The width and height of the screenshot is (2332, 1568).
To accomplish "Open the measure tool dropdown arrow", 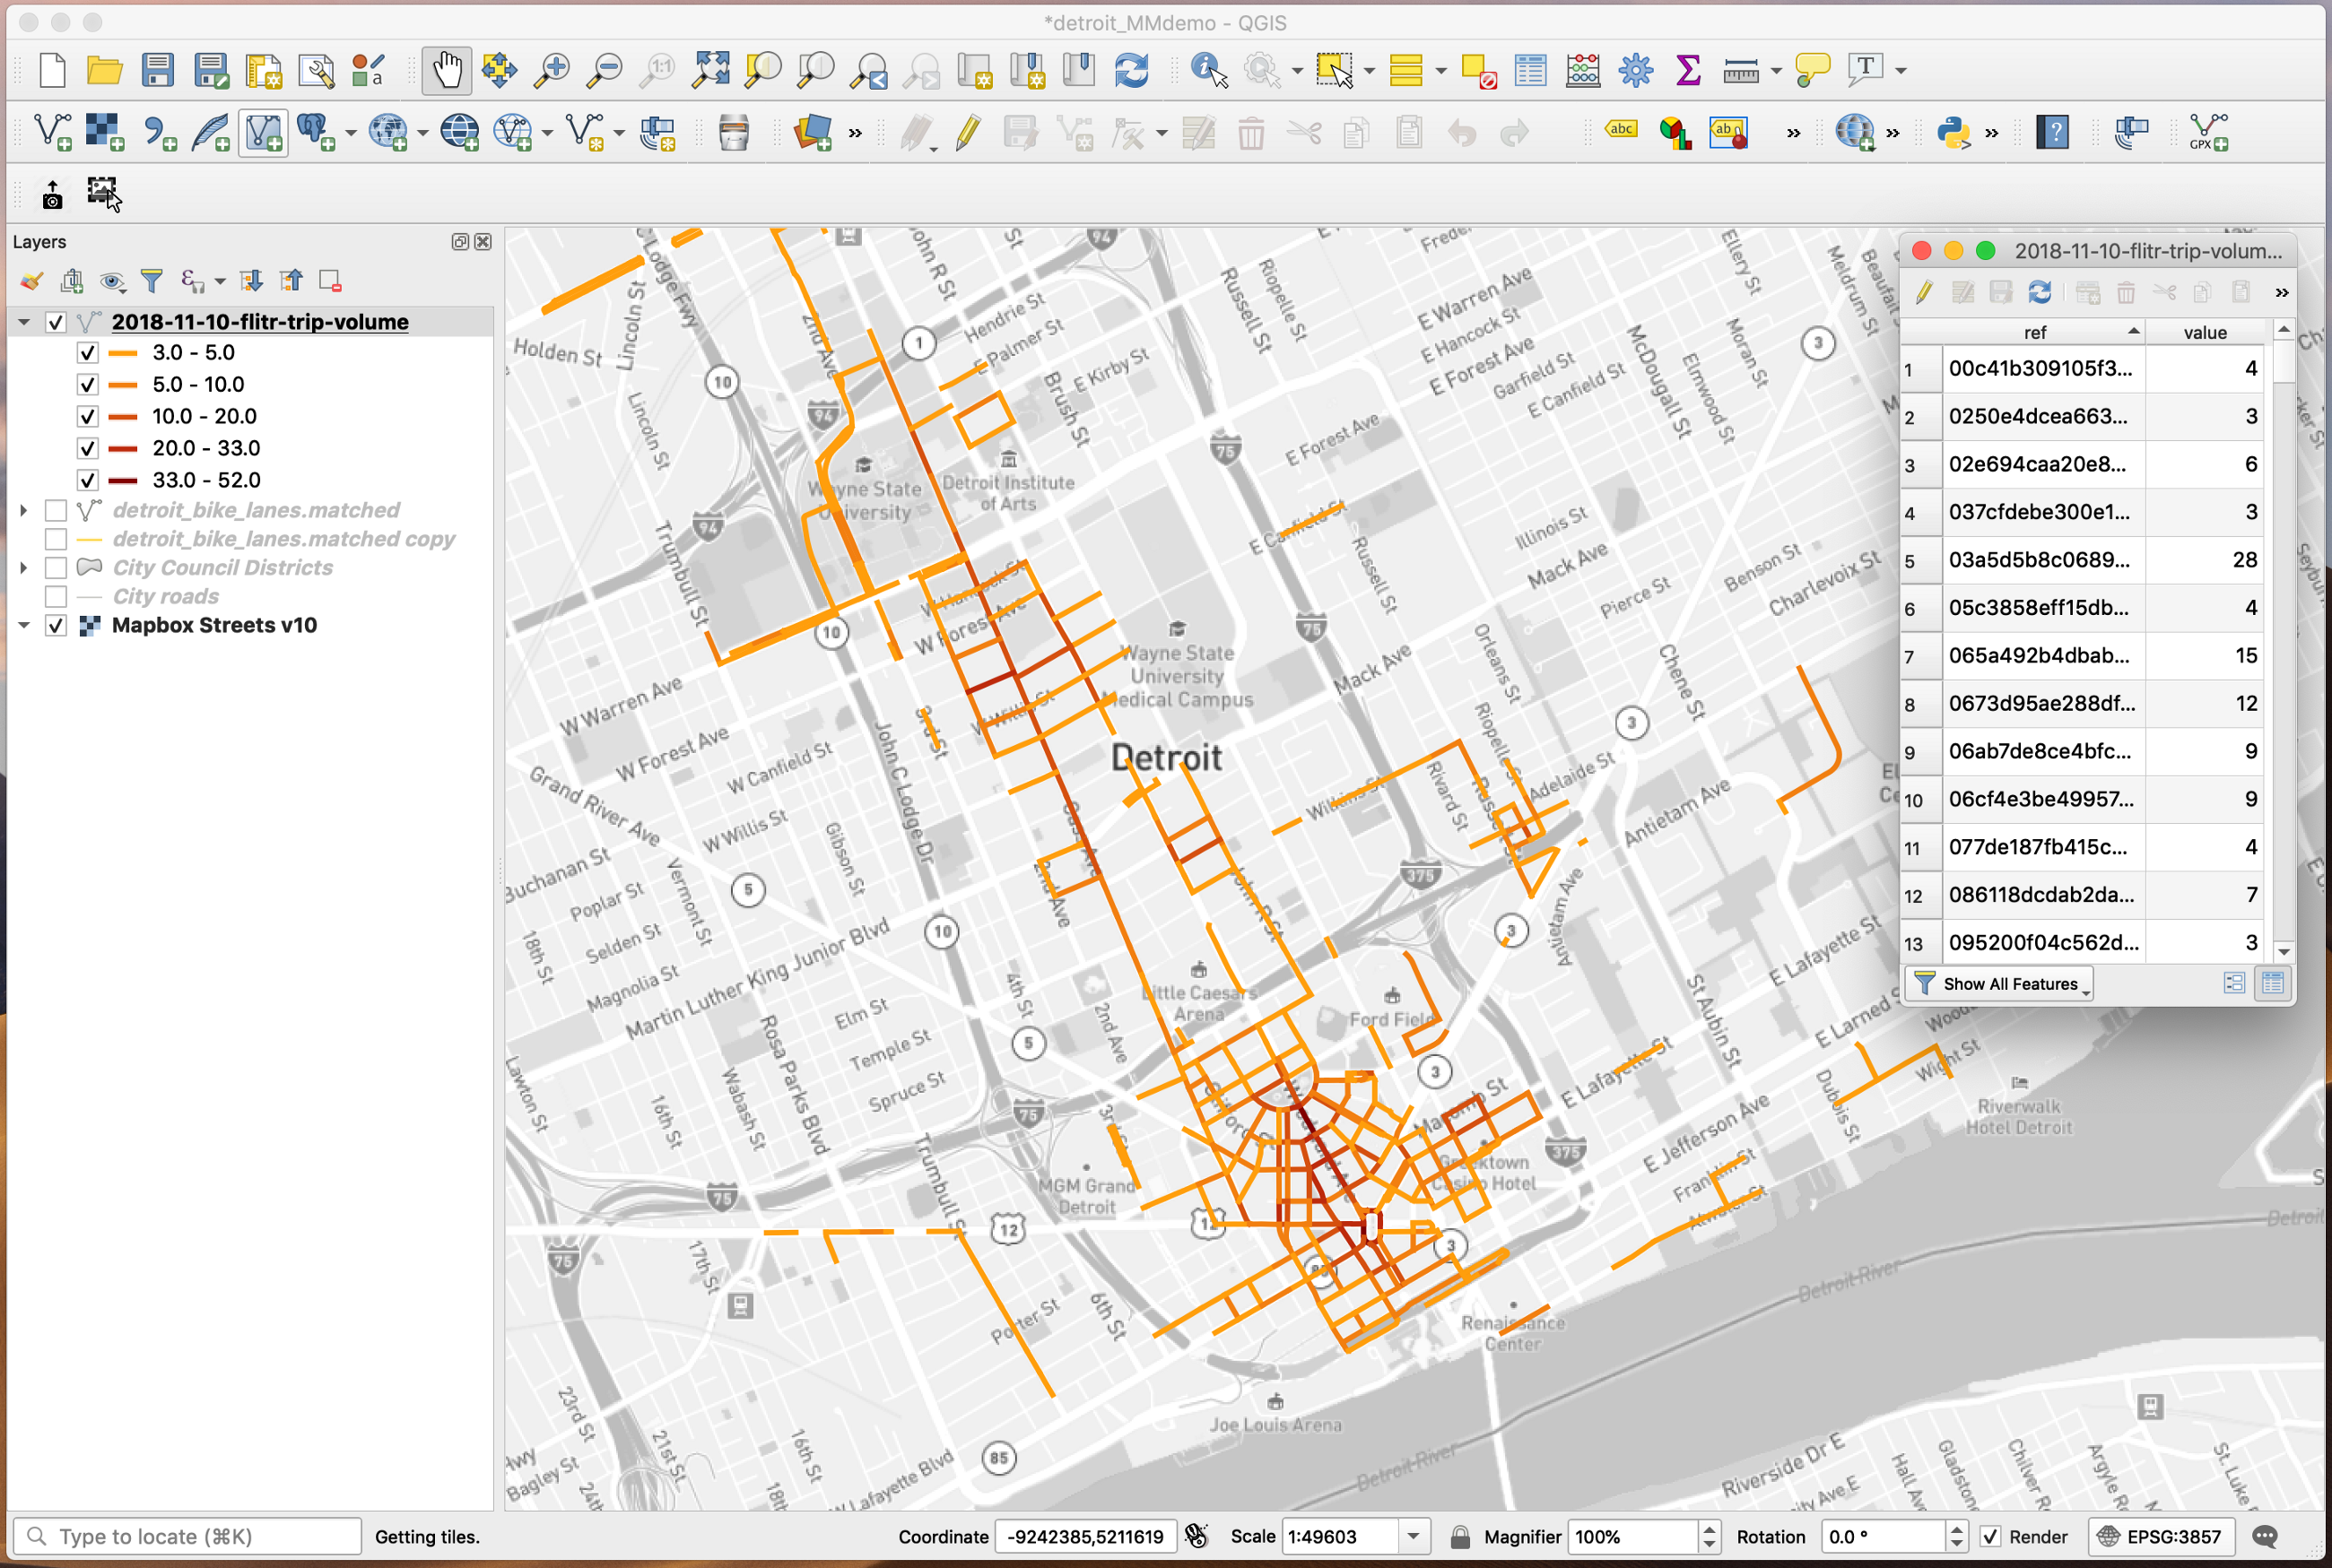I will [1776, 71].
